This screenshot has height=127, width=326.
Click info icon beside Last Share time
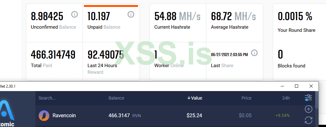tap(254, 53)
